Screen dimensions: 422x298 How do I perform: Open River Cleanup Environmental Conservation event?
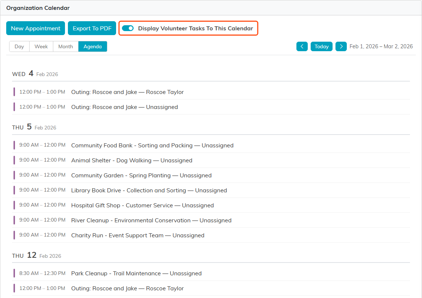pyautogui.click(x=211, y=220)
